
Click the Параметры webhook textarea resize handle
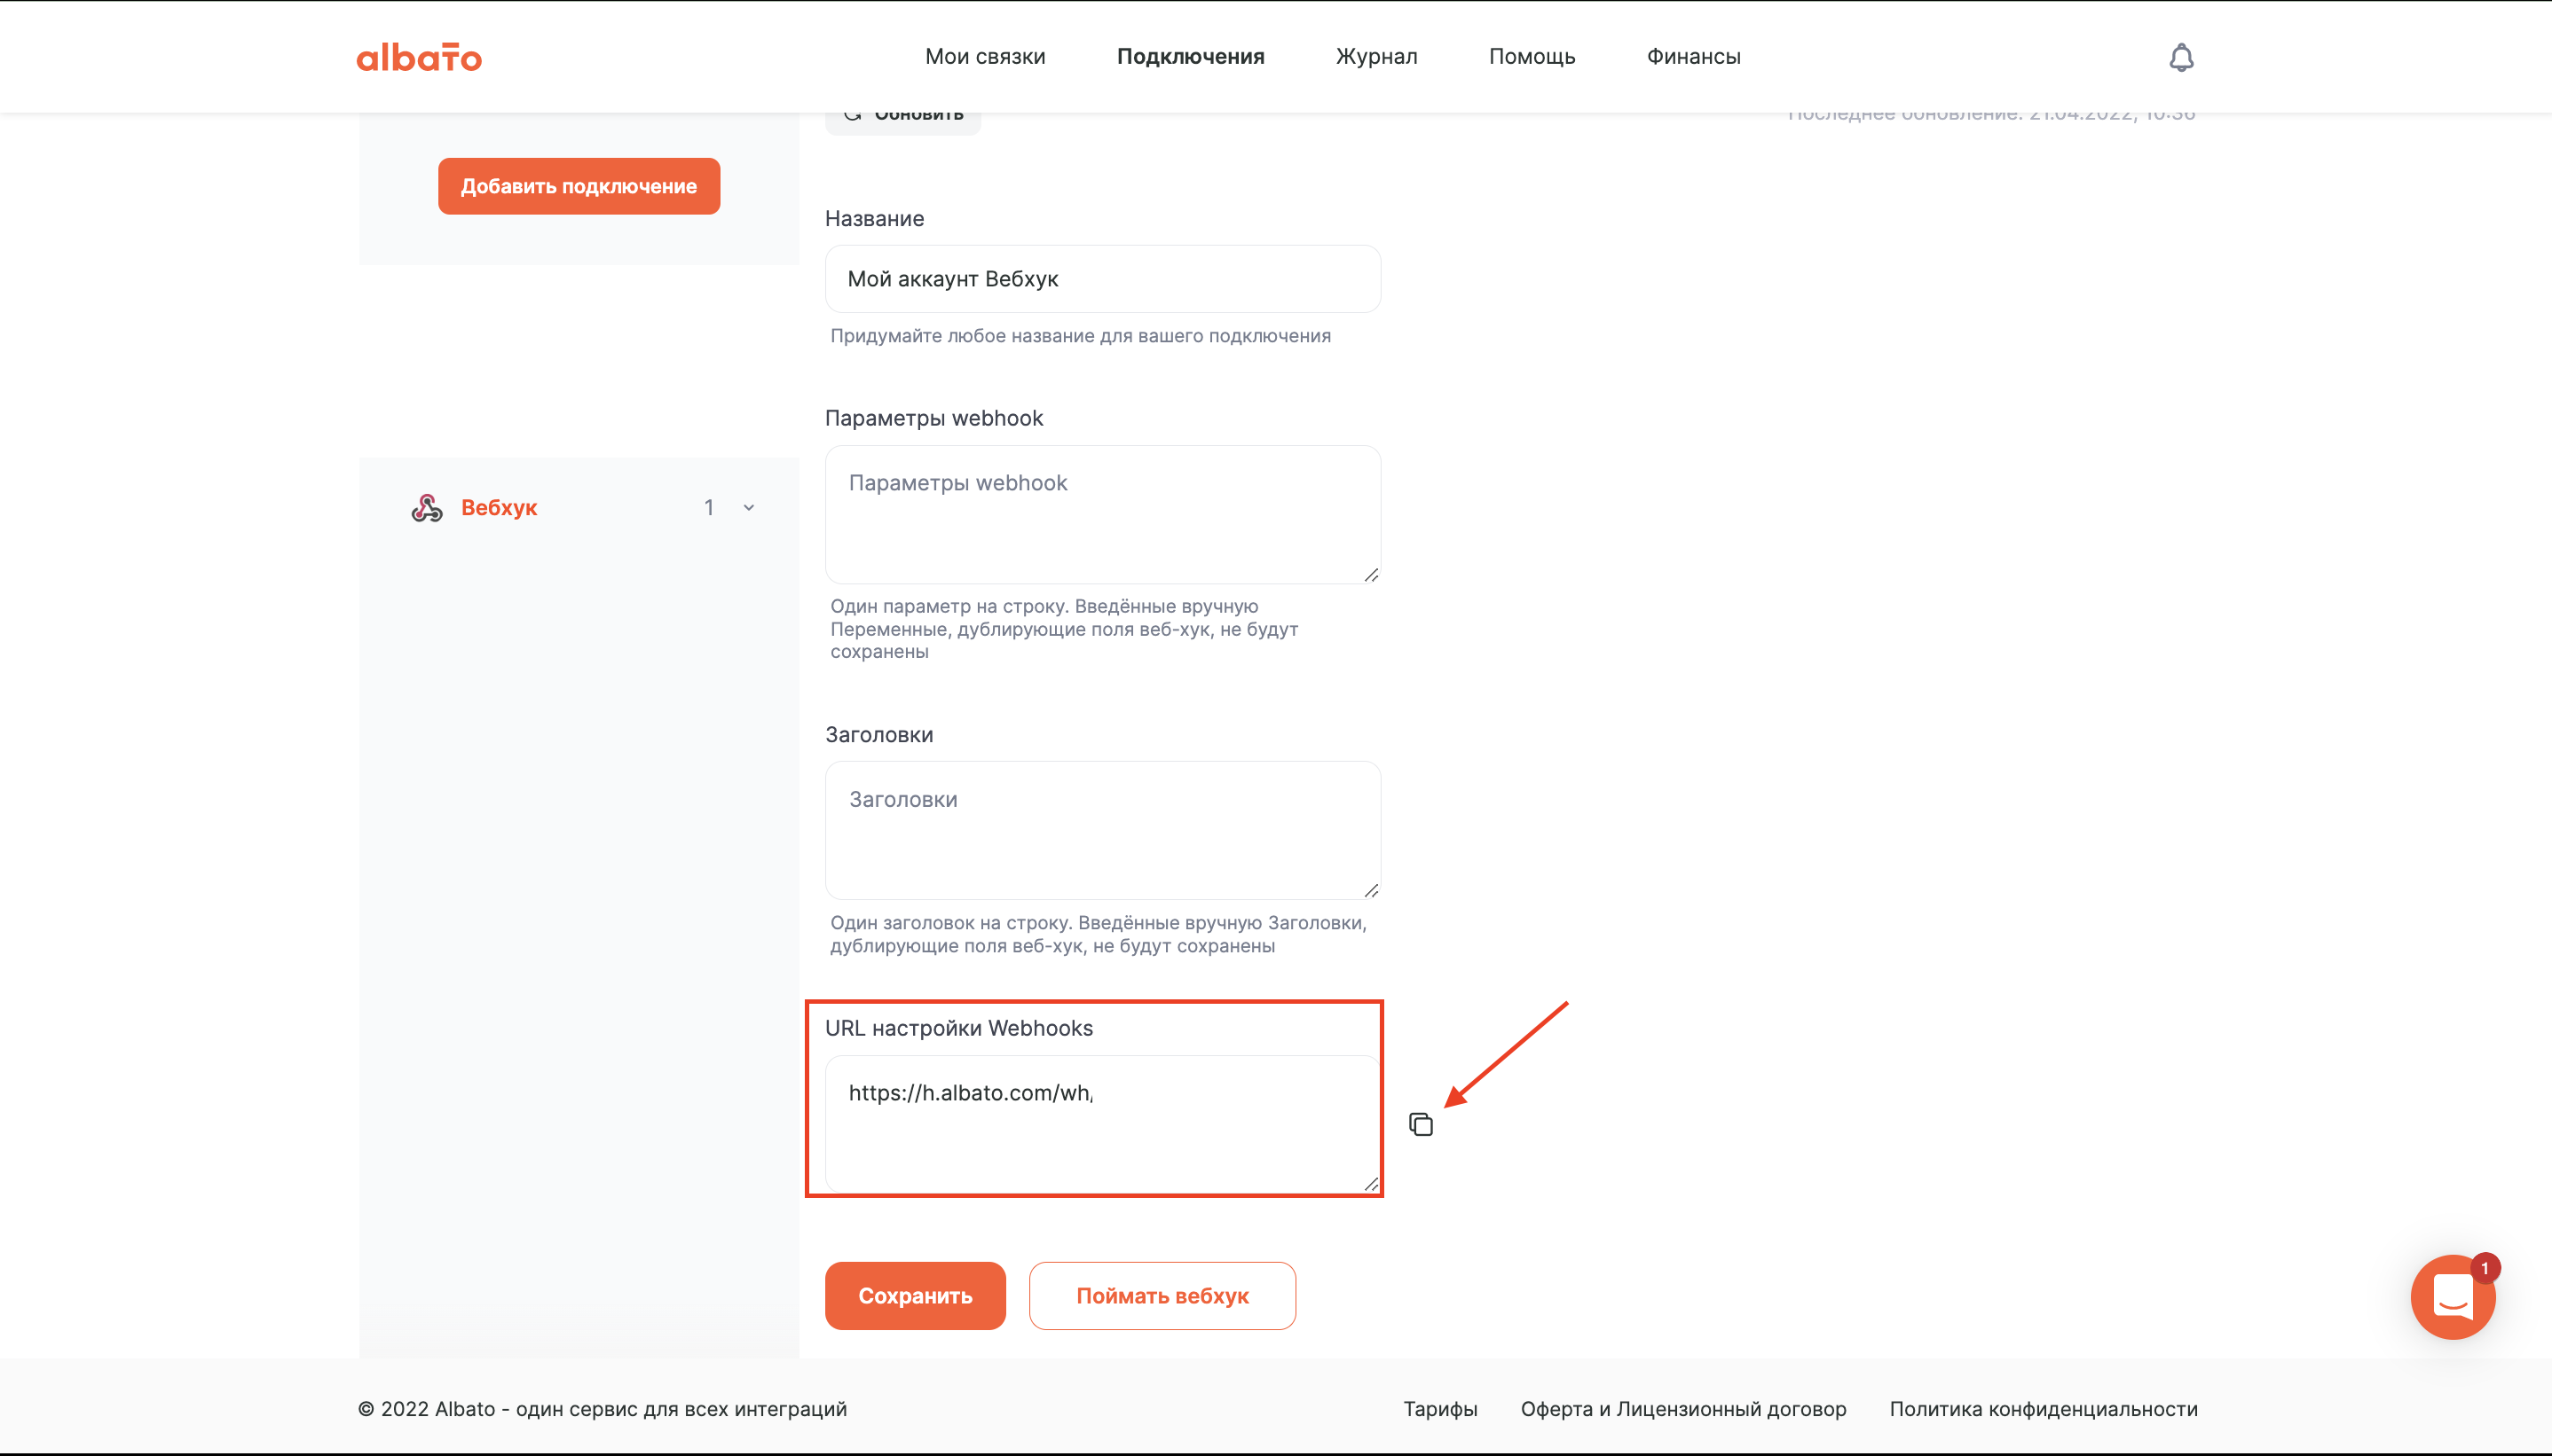pyautogui.click(x=1372, y=575)
